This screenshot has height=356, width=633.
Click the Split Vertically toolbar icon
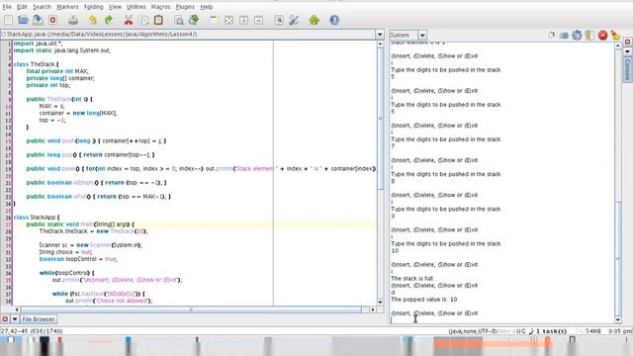(x=259, y=20)
